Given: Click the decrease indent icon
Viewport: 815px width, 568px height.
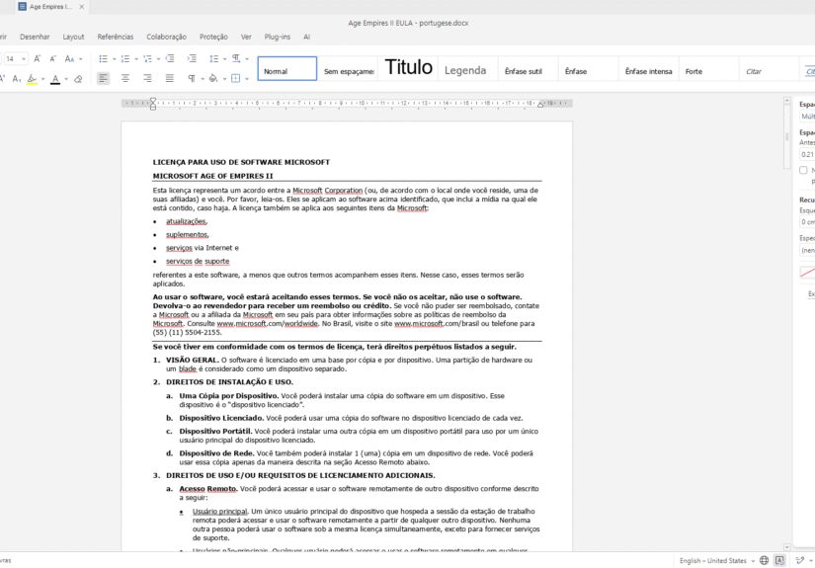Looking at the screenshot, I should click(170, 59).
